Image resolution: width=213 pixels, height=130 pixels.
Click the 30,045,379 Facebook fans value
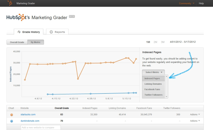(x=146, y=114)
